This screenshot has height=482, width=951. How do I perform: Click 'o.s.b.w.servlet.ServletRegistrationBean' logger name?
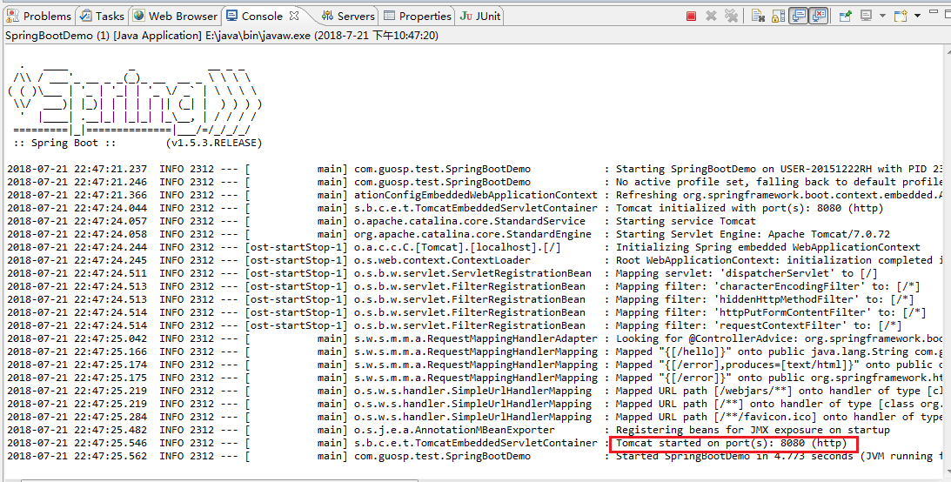(x=472, y=273)
